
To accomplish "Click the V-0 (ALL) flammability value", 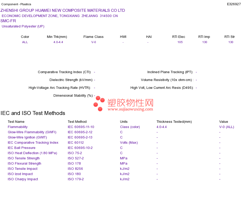I will (x=227, y=127).
